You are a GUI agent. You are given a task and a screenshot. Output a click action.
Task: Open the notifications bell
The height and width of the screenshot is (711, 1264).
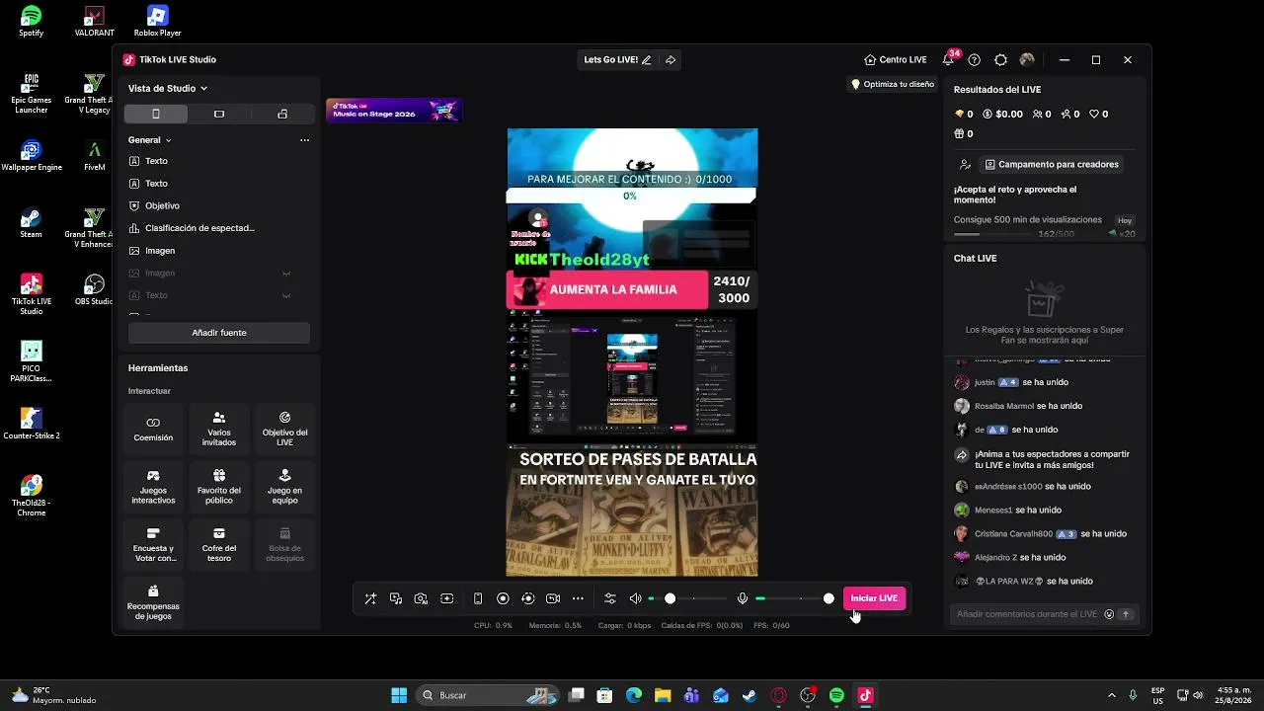point(949,60)
